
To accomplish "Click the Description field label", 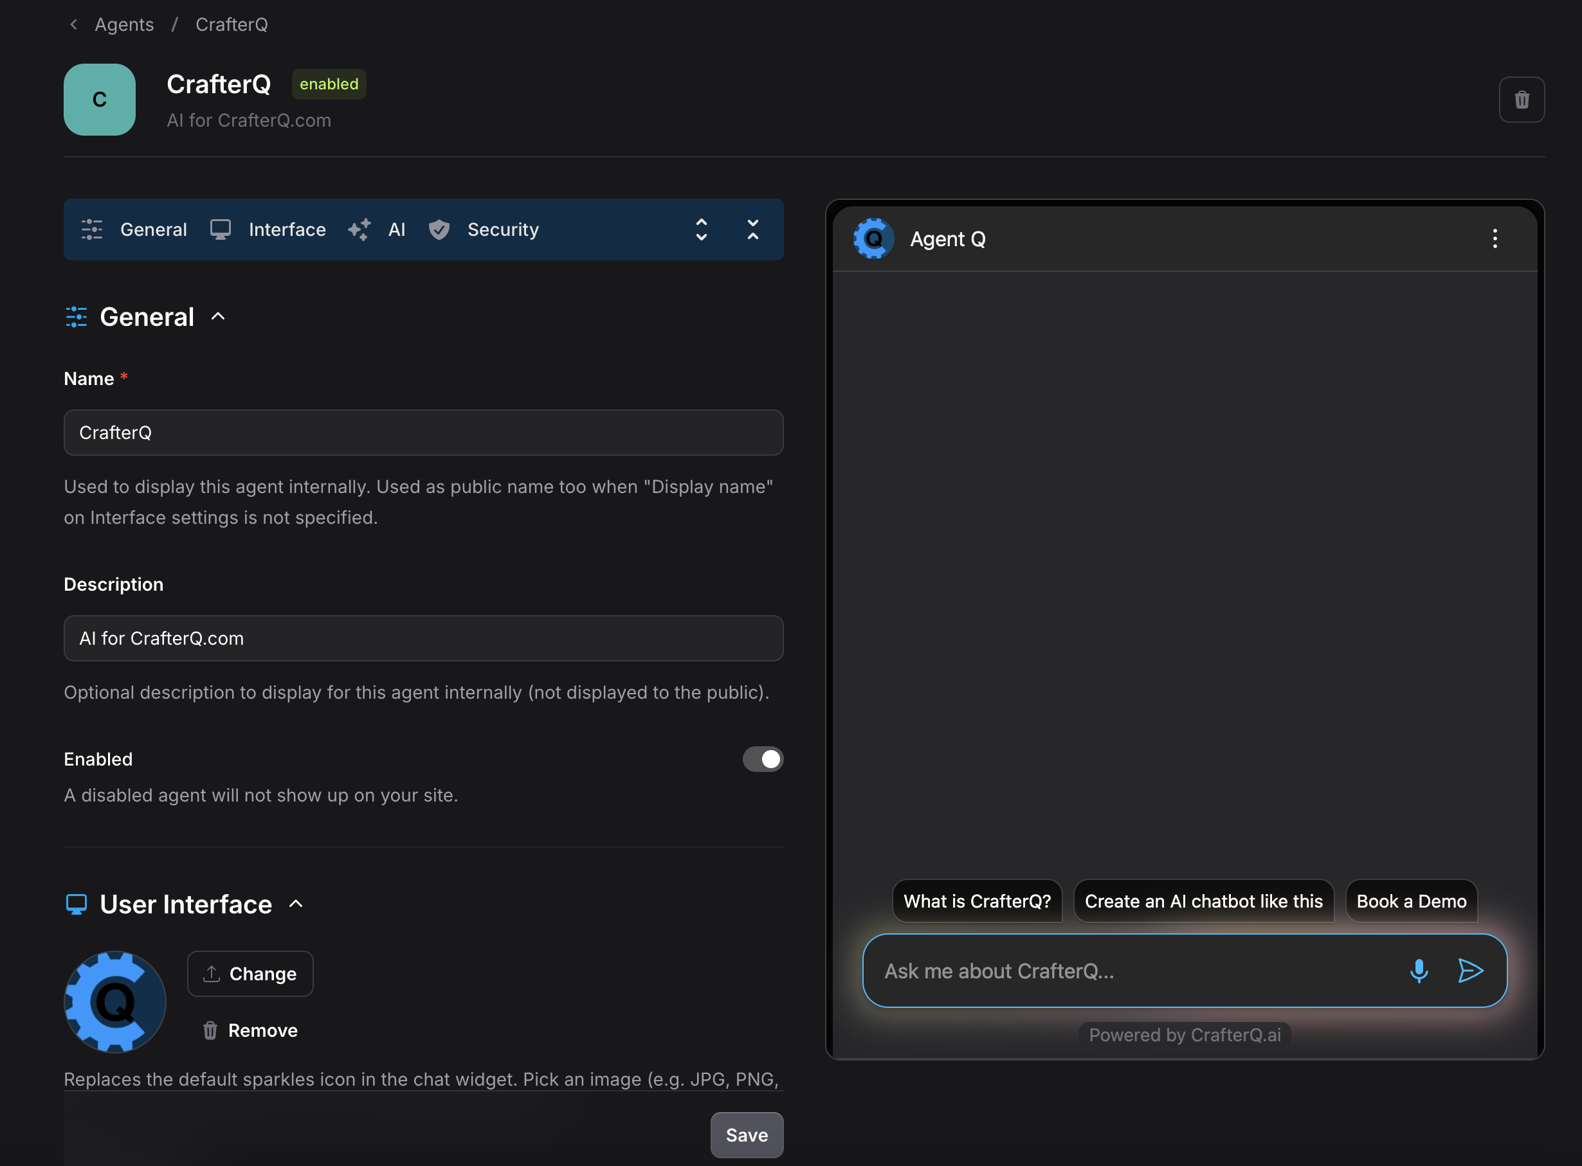I will tap(114, 584).
